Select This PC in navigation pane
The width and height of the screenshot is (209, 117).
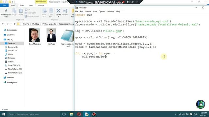click(10, 40)
